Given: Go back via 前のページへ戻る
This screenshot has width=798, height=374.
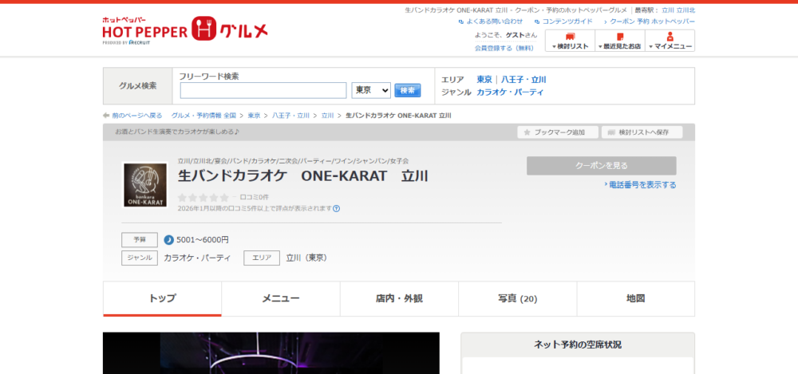Looking at the screenshot, I should (x=137, y=116).
